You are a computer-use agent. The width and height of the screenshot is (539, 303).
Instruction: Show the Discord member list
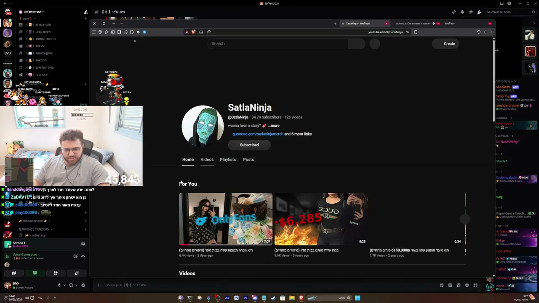pyautogui.click(x=479, y=12)
